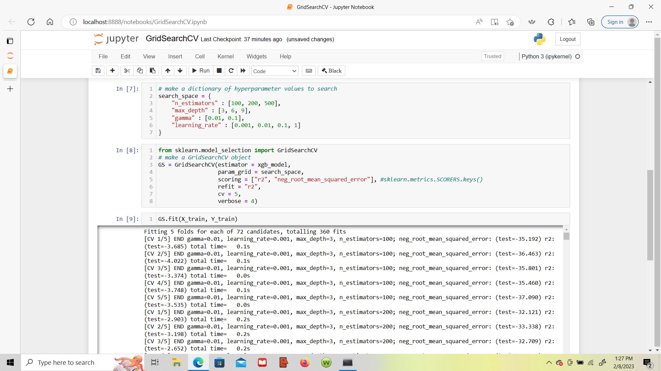Restart the kernel with circular arrow icon

[231, 71]
